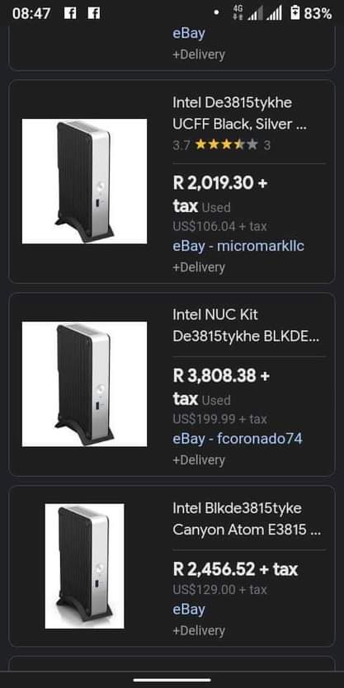Open eBay - fcoronado74 seller link
This screenshot has width=344, height=688.
(238, 438)
